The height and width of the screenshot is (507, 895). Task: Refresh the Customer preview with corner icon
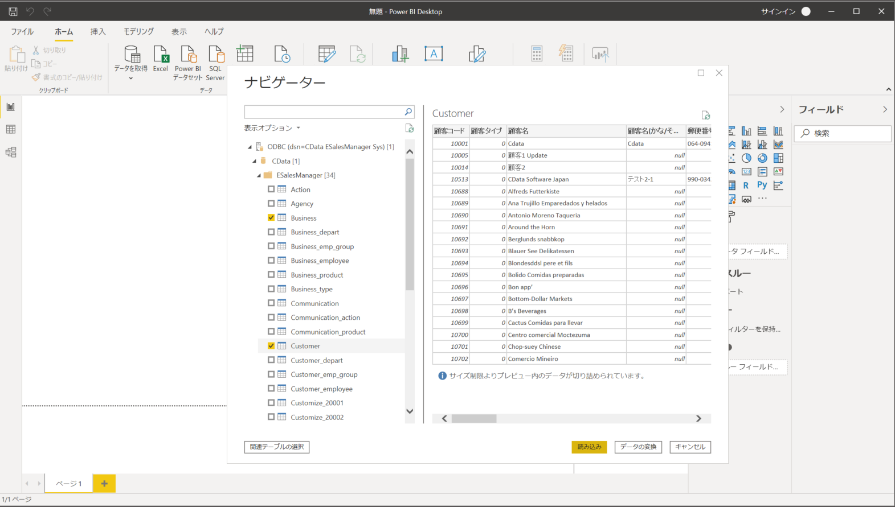point(706,115)
